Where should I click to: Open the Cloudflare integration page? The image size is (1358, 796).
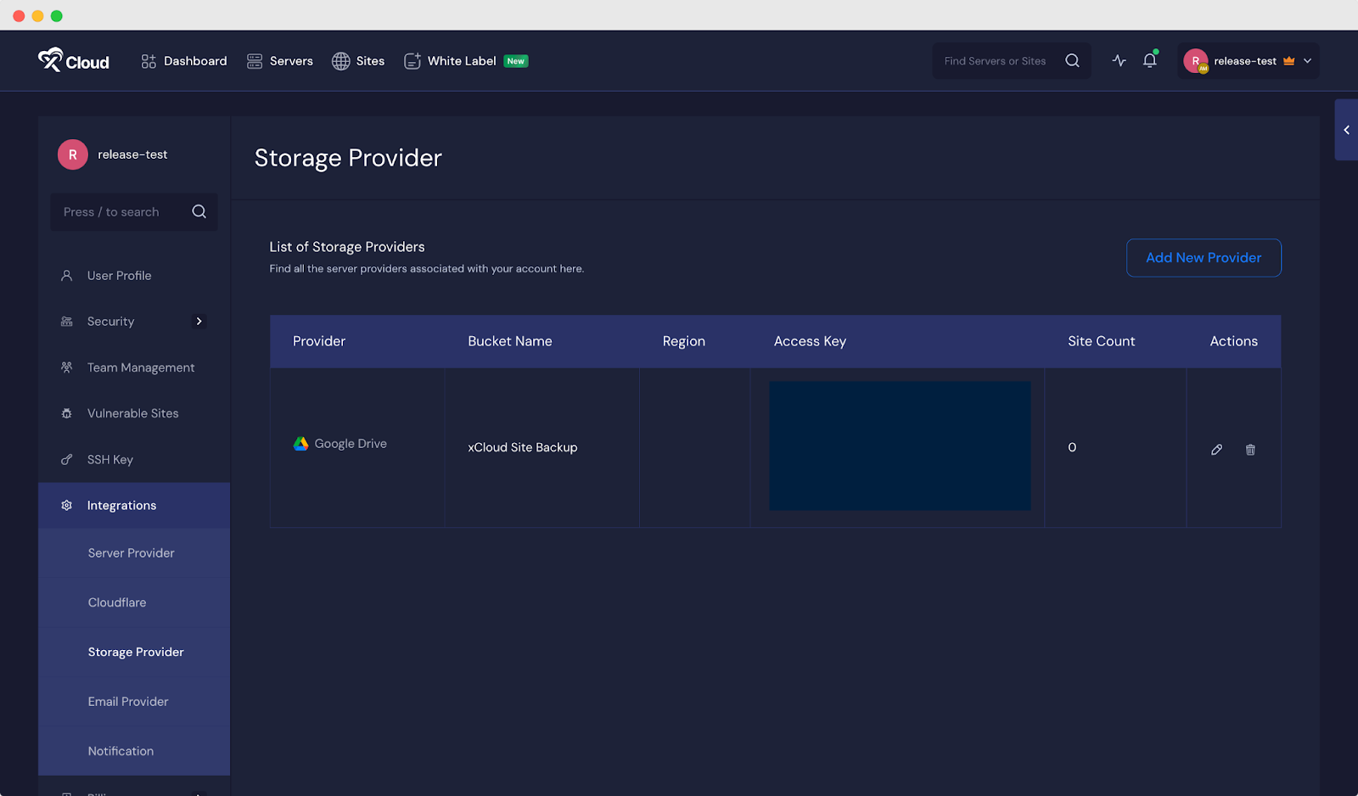click(117, 602)
